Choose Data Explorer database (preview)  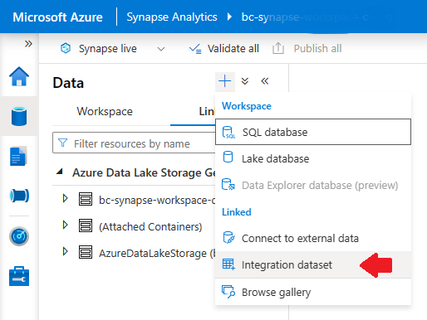pyautogui.click(x=313, y=185)
